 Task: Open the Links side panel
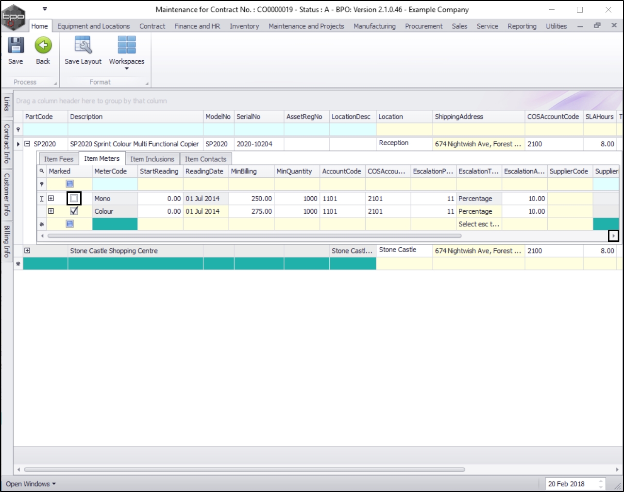tap(7, 104)
